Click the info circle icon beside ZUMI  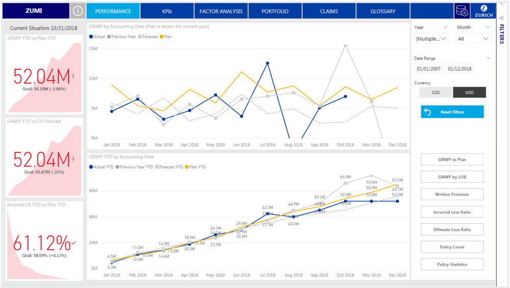78,11
